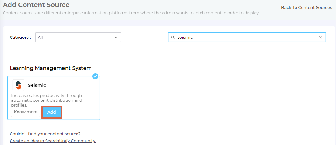Click the page subtitle about content sources

(x=131, y=13)
